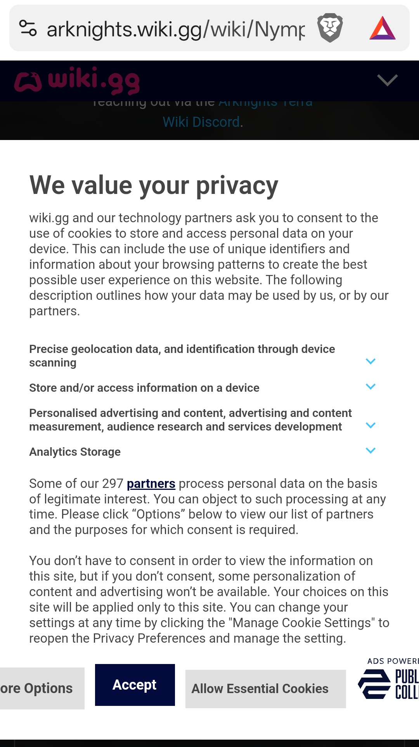Click the wiki.gg logo

(77, 80)
